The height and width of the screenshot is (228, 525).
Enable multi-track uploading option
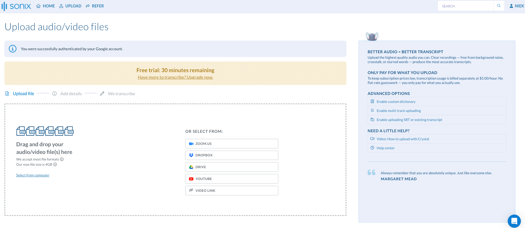click(x=399, y=111)
